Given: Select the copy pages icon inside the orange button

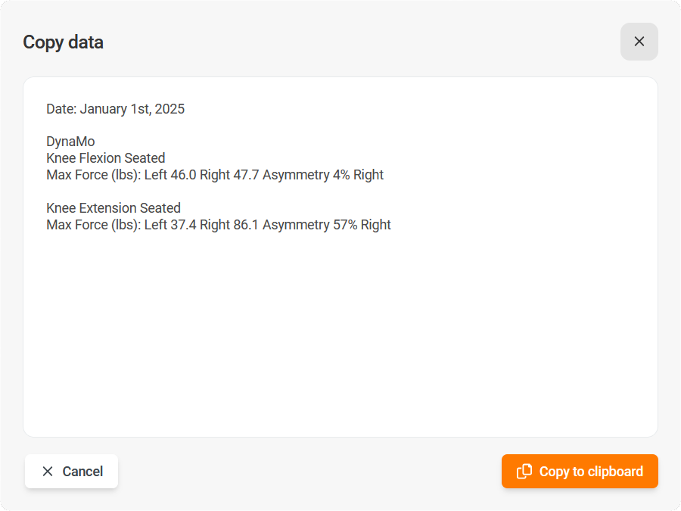Looking at the screenshot, I should pyautogui.click(x=524, y=471).
